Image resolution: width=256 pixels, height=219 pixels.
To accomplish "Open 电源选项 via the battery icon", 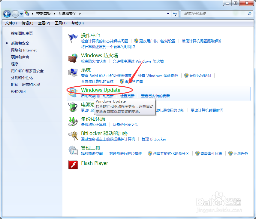I will pyautogui.click(x=72, y=107).
